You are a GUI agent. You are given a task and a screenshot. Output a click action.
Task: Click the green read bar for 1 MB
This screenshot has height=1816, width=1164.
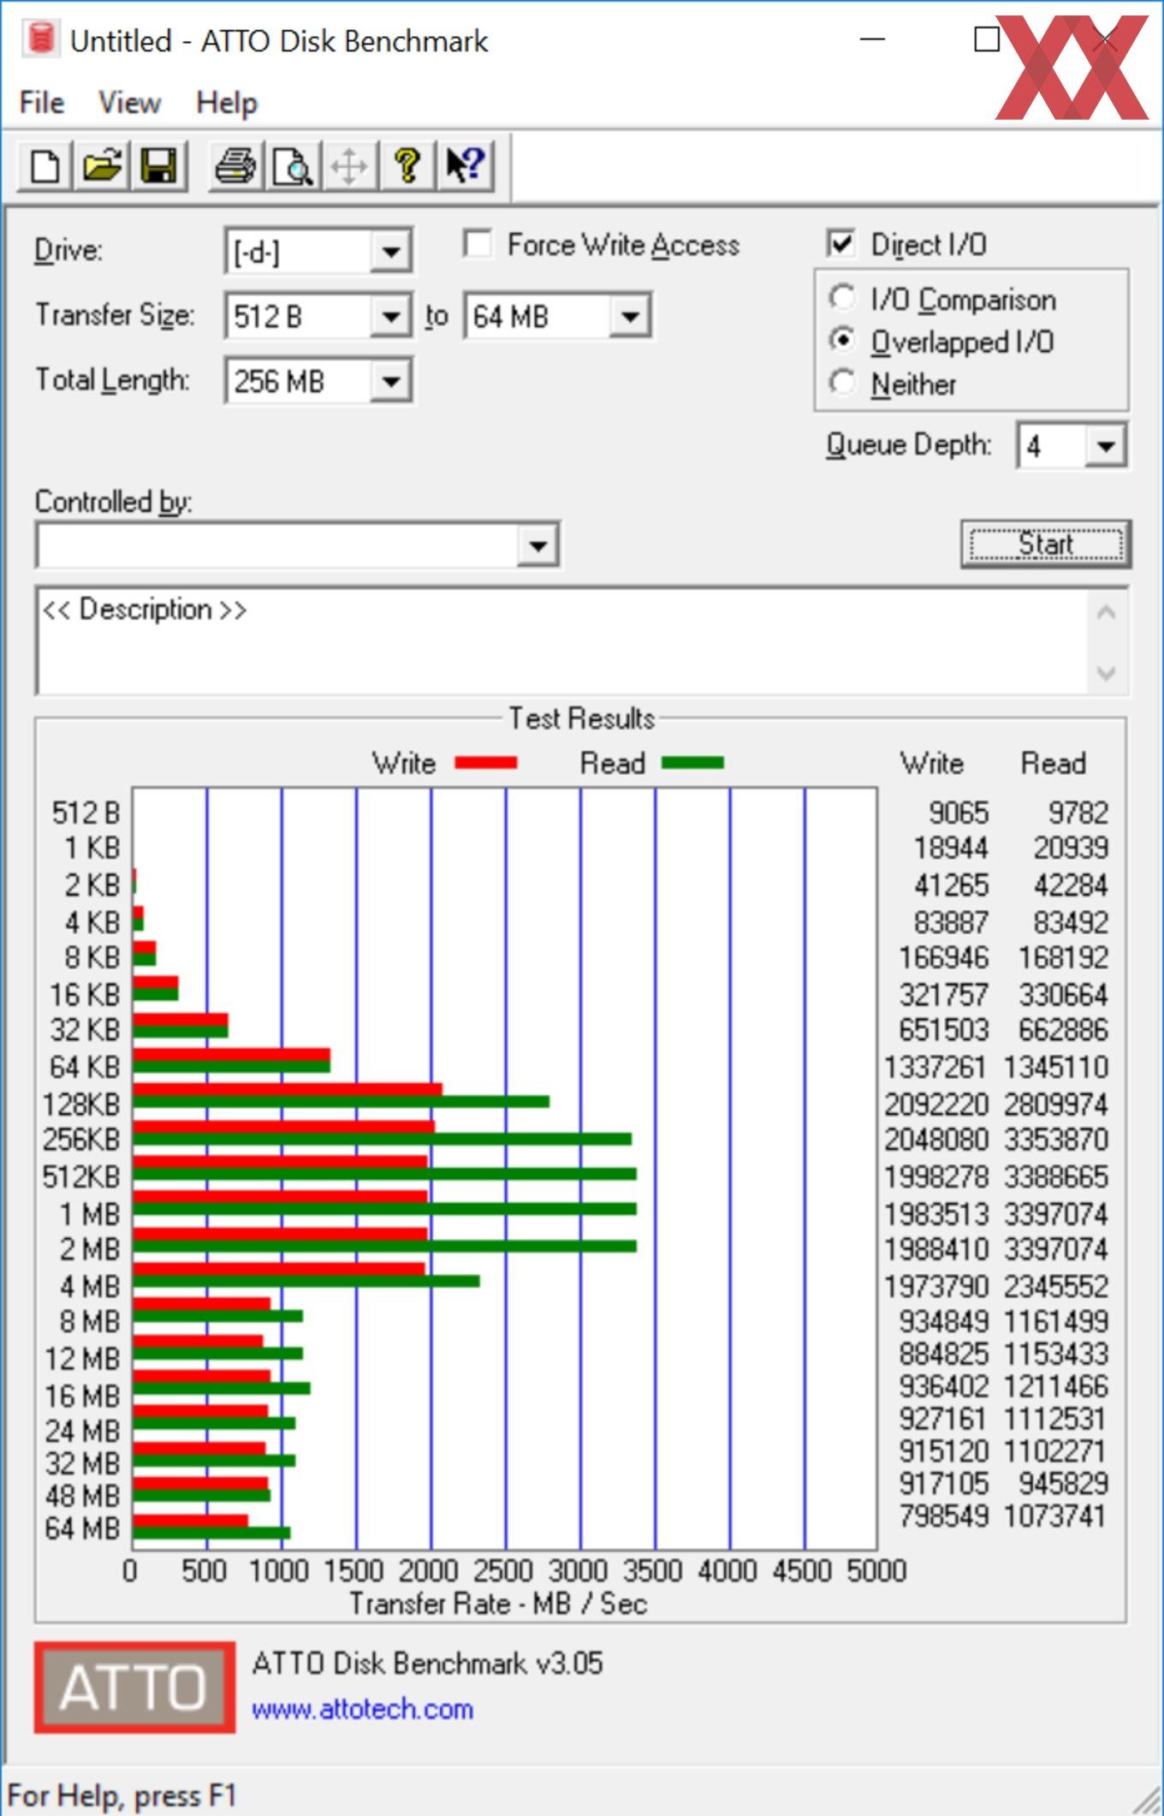tap(385, 1209)
